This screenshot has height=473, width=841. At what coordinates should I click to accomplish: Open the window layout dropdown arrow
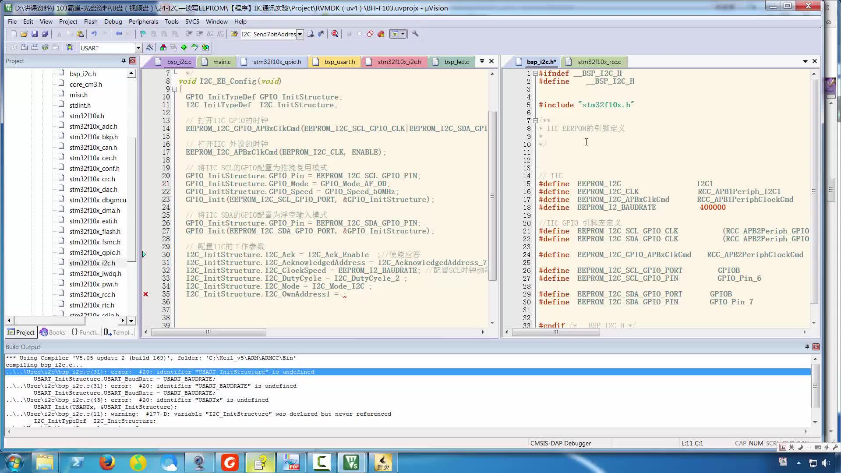(x=403, y=34)
